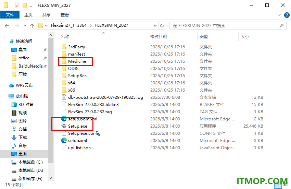
Task: Go up one folder level
Action: click(x=32, y=26)
